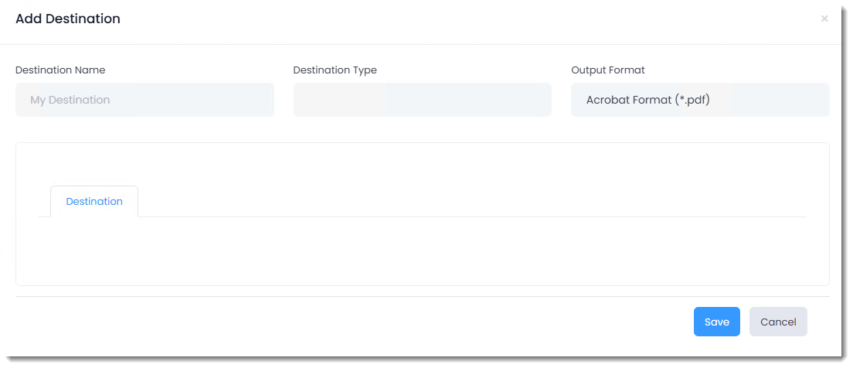This screenshot has width=853, height=368.
Task: Focus the My Destination placeholder text
Action: click(70, 101)
